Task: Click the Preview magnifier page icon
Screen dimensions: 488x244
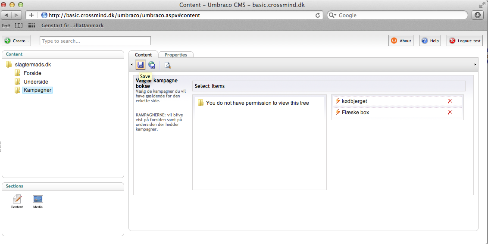Action: point(168,65)
